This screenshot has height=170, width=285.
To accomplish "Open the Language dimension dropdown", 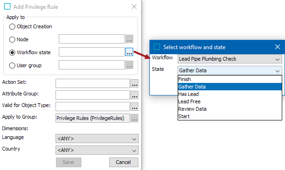I will [97, 139].
